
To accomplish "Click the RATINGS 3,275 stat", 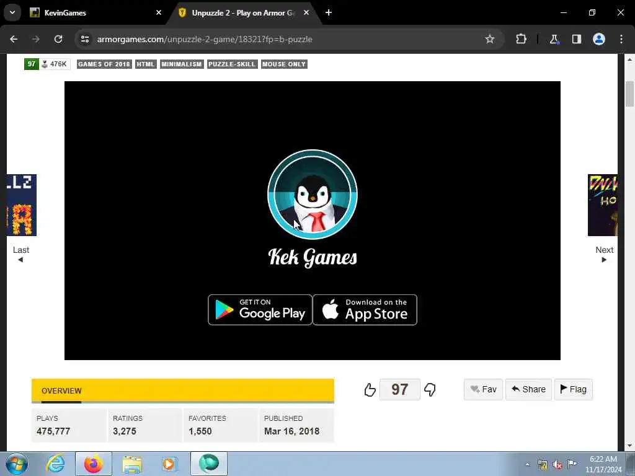I will coord(145,425).
